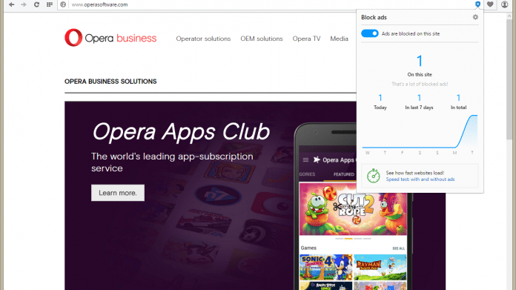This screenshot has width=516, height=290.
Task: Click the Opera Apps Club headline
Action: (181, 132)
